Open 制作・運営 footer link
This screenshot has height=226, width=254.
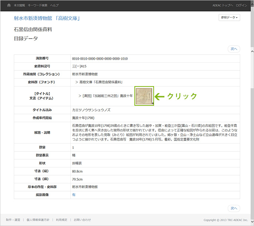point(13,220)
